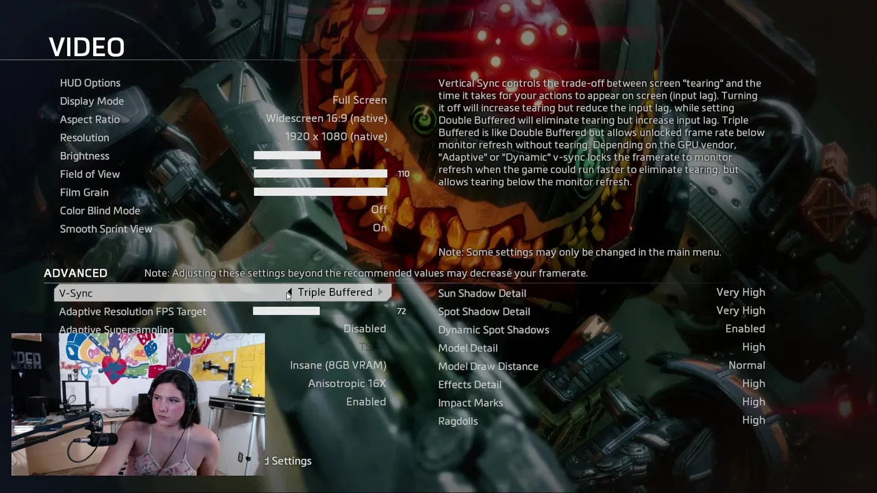877x493 pixels.
Task: Change Model Detail High value
Action: coord(754,347)
